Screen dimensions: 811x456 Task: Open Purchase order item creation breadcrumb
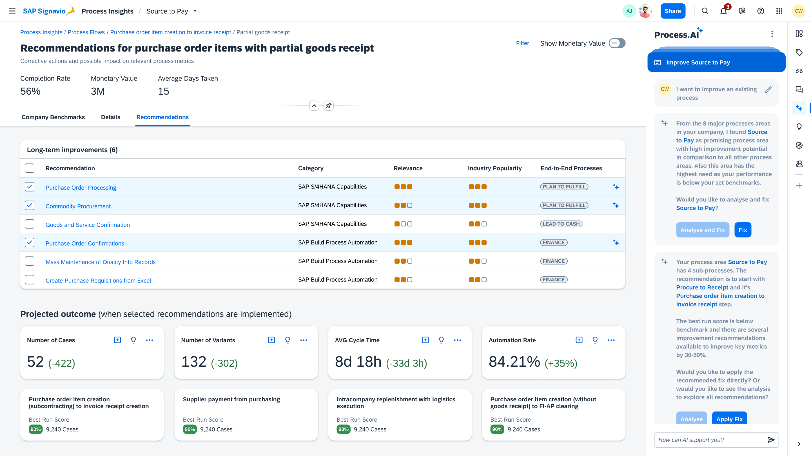(171, 32)
